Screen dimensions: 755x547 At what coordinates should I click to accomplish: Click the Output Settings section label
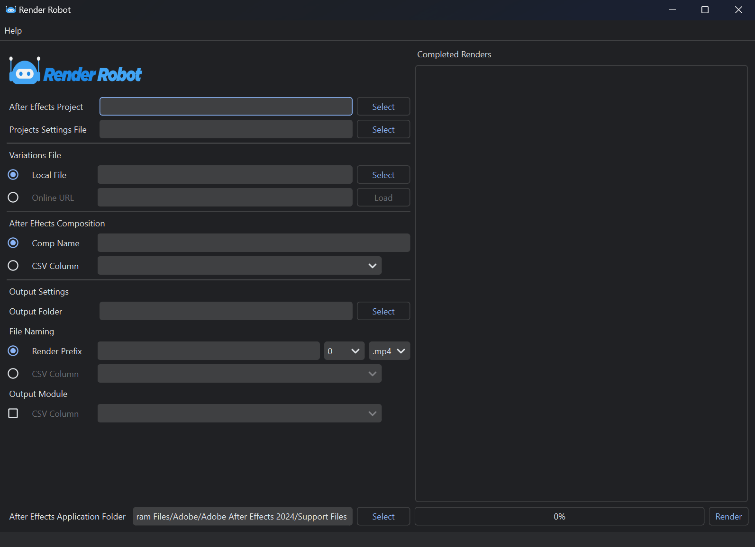(x=39, y=292)
